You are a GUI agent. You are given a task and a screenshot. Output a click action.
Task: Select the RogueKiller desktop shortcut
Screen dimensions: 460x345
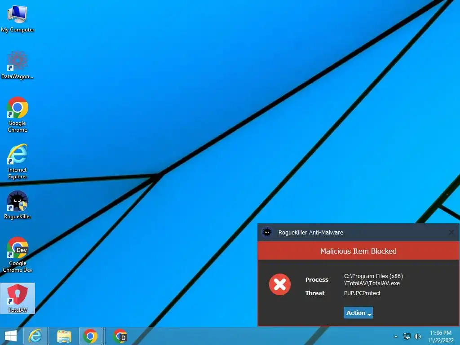click(18, 205)
